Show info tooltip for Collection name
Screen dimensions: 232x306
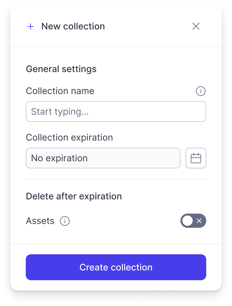[201, 91]
